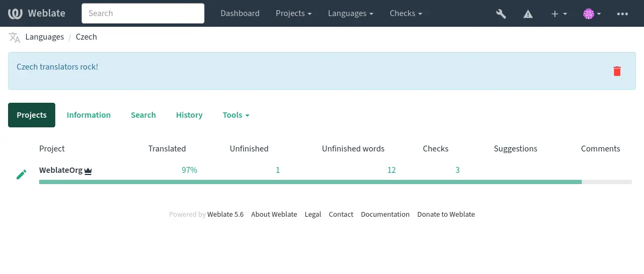Screen dimensions: 644x274
Task: Open the Weblate 5.6 footer link
Action: click(225, 214)
